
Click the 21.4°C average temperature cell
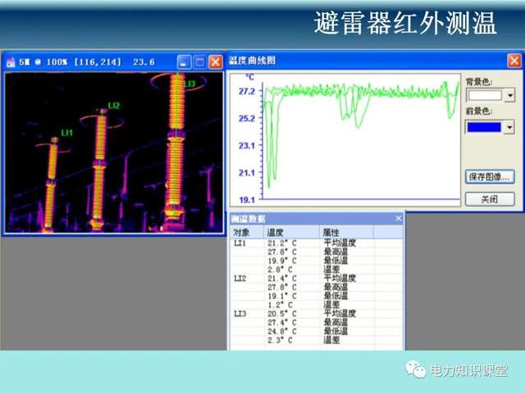click(282, 278)
